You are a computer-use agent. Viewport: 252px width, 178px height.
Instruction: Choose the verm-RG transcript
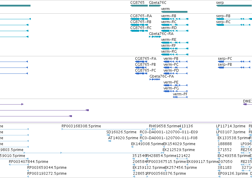coord(175,54)
